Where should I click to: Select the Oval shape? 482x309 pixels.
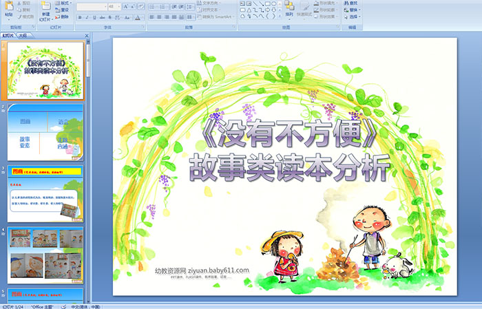(274, 3)
